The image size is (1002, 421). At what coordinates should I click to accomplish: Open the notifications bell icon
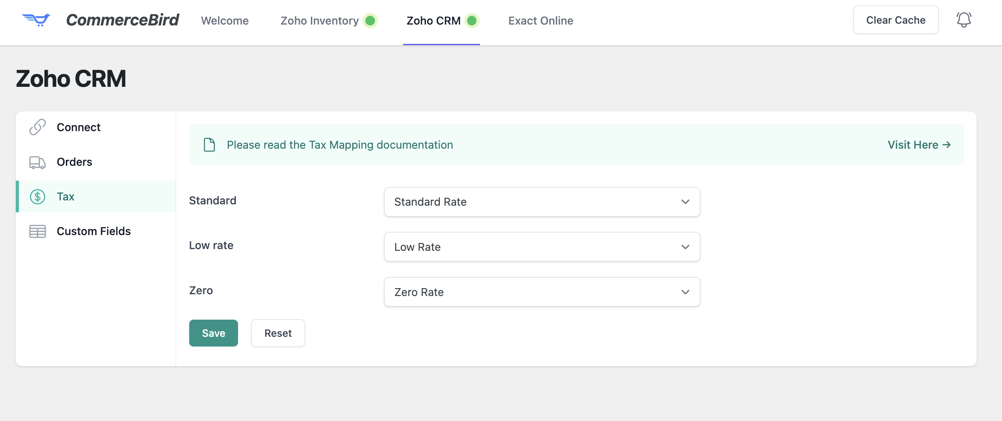pos(964,20)
